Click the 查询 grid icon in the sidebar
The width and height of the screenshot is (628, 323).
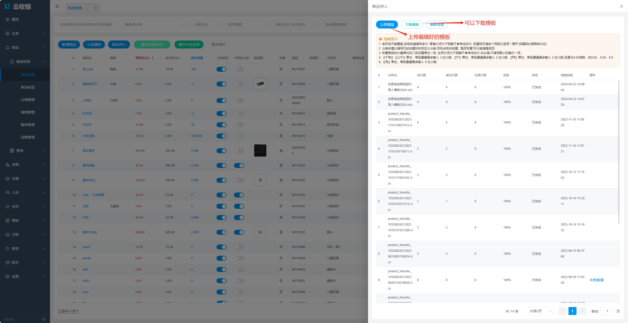(x=12, y=150)
